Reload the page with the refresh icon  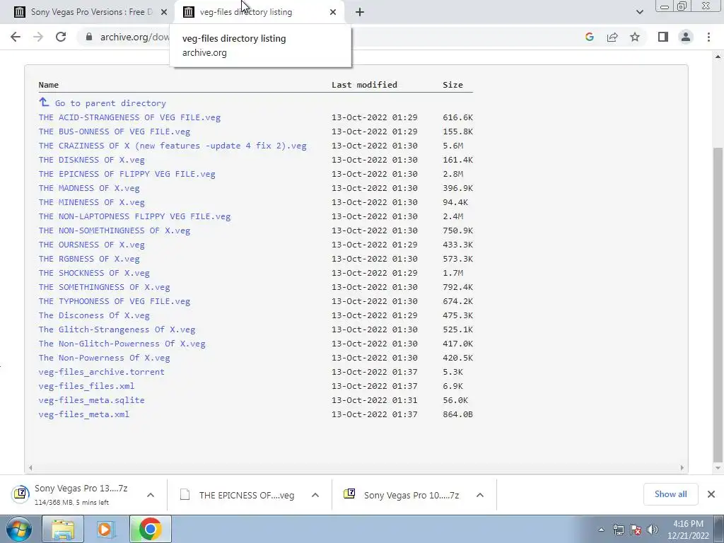[x=61, y=37]
